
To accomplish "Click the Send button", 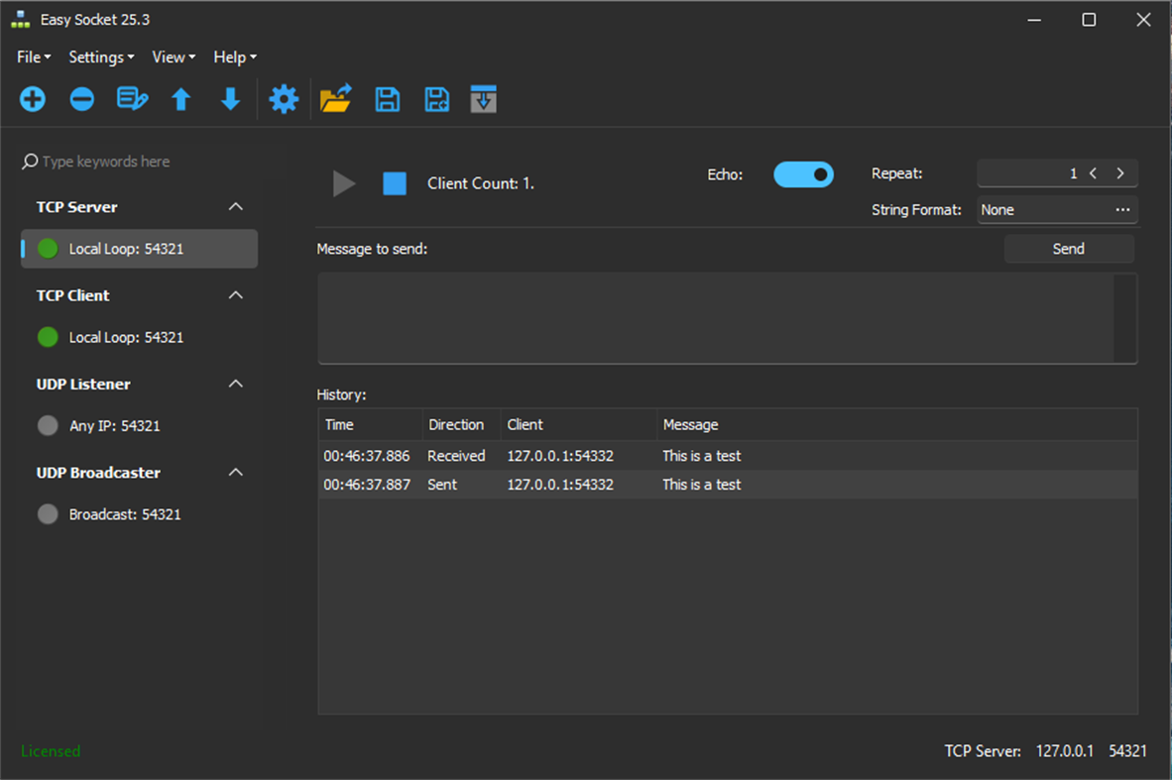I will point(1069,249).
